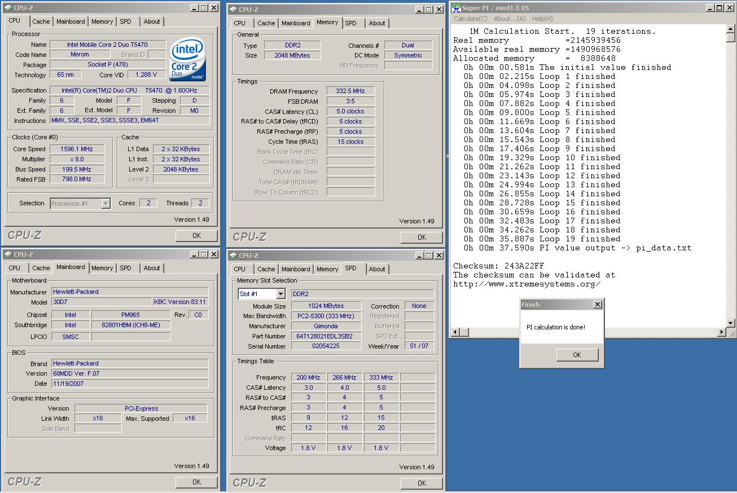
Task: Click OK in the Mainboard tab window
Action: (196, 482)
